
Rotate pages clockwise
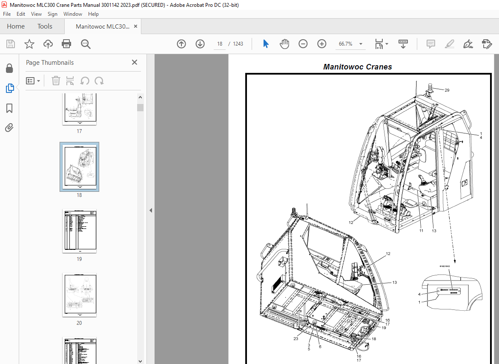click(99, 81)
